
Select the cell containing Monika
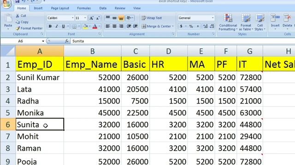click(x=40, y=113)
